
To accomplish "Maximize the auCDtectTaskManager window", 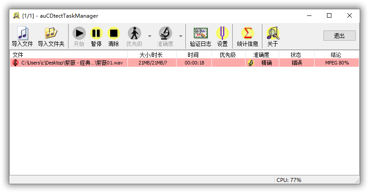I will pyautogui.click(x=329, y=15).
